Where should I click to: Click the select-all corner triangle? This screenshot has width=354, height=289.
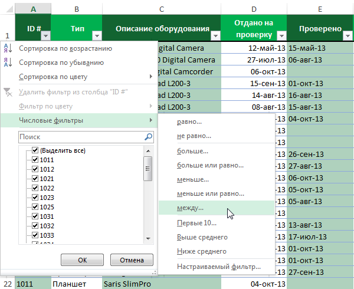coord(9,9)
